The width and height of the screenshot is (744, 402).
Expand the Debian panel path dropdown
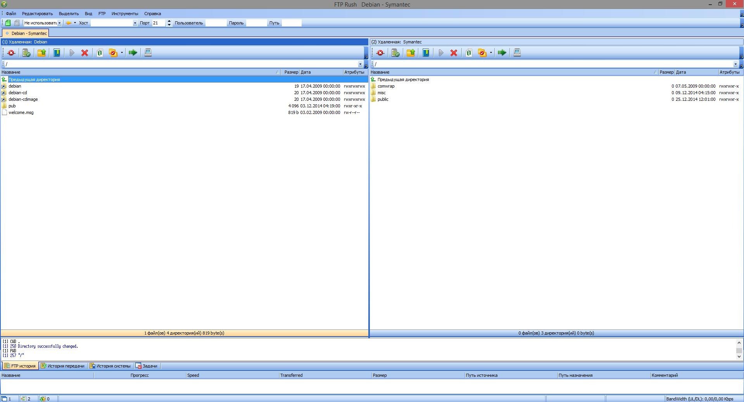(x=360, y=64)
